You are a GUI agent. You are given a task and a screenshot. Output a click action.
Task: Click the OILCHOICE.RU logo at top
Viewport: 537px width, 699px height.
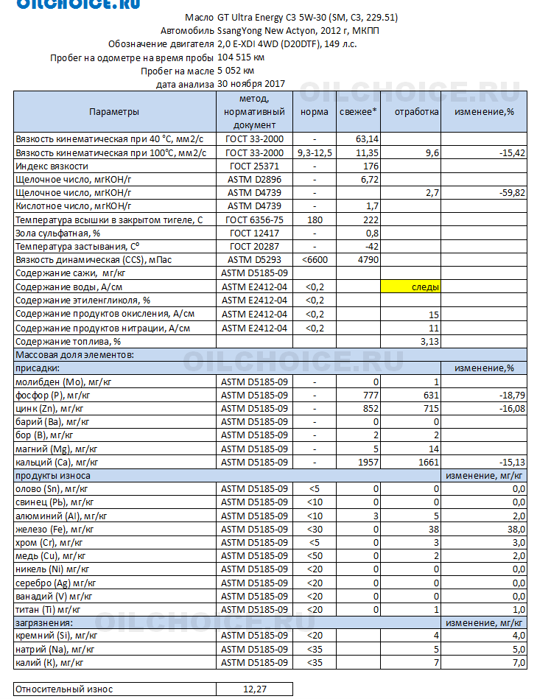point(77,4)
